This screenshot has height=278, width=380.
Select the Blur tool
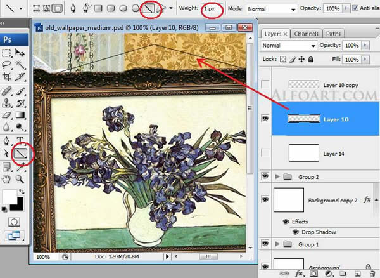6,127
